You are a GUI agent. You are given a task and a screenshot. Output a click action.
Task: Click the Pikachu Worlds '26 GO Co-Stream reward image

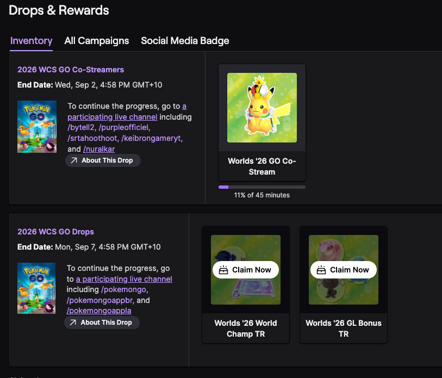(x=262, y=108)
